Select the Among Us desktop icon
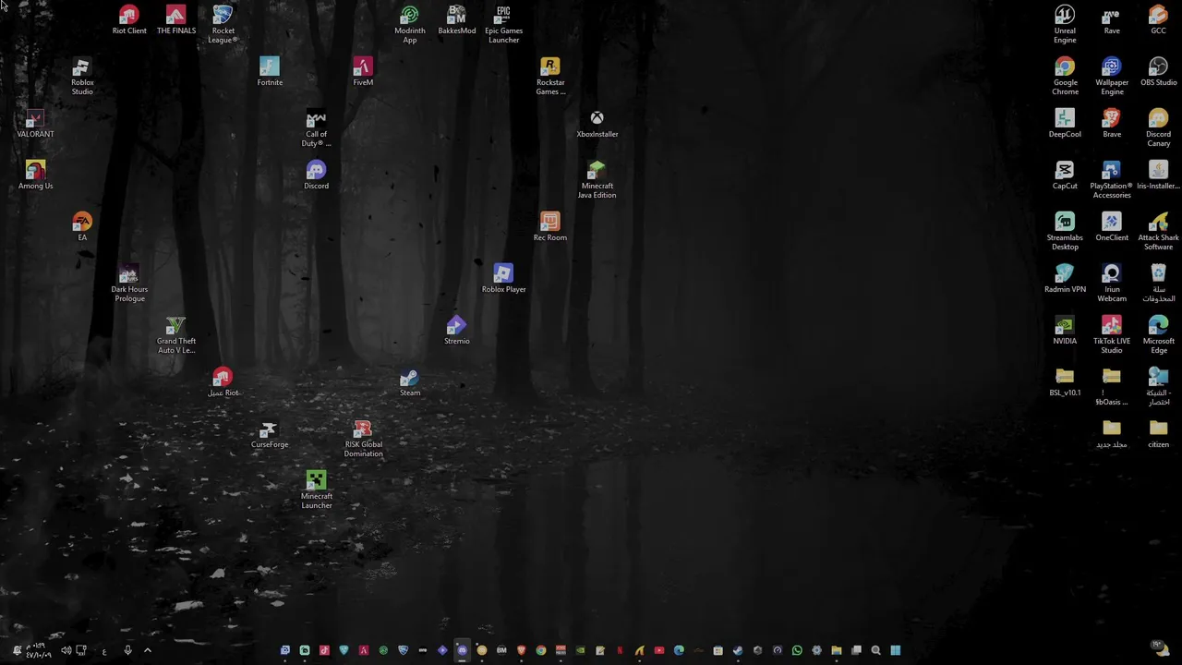 [x=35, y=175]
